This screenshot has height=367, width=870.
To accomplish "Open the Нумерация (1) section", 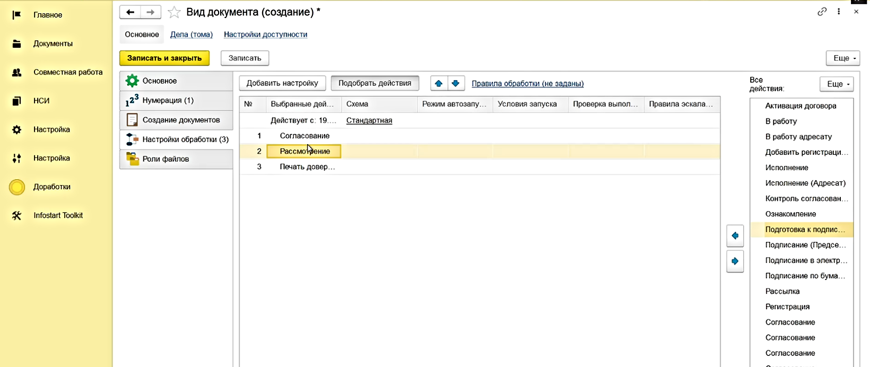I will pyautogui.click(x=168, y=100).
